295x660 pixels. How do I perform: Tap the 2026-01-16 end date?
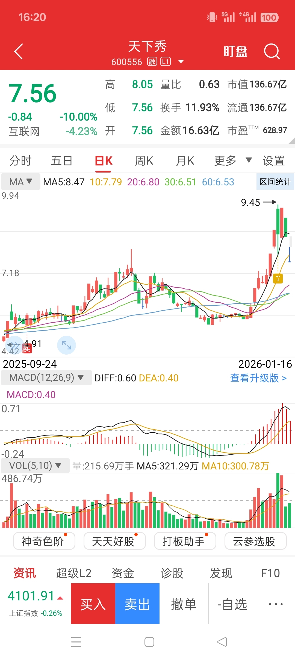pyautogui.click(x=265, y=364)
